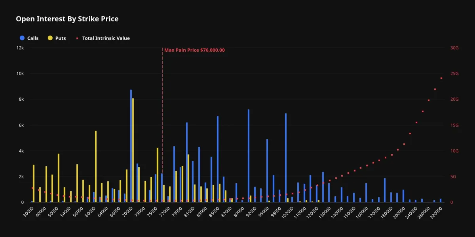Toggle the Puts legend entry
475x237 pixels.
tap(57, 38)
